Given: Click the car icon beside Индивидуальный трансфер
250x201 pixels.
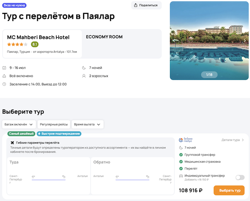Looking at the screenshot, I should point(181,177).
